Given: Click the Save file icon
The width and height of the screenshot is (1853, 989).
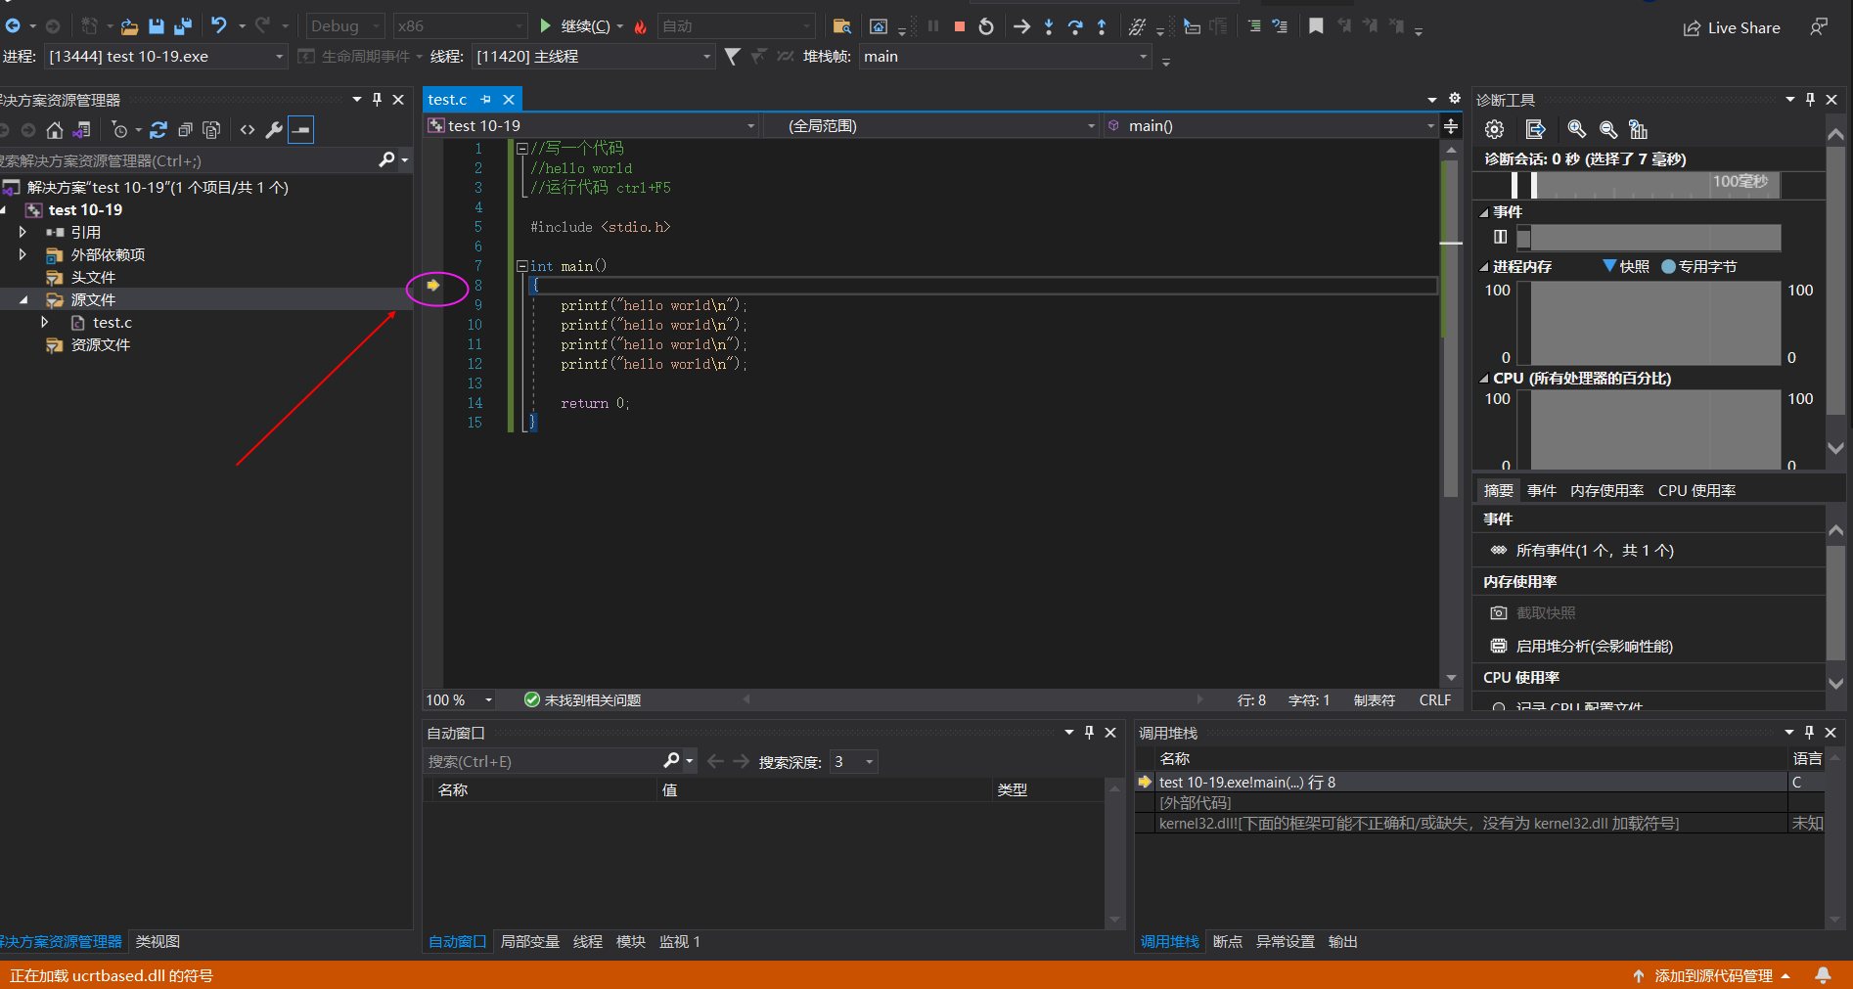Looking at the screenshot, I should 157,26.
